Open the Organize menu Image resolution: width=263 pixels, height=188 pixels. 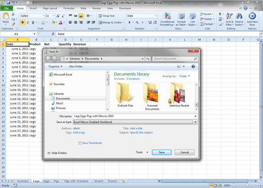(x=55, y=66)
